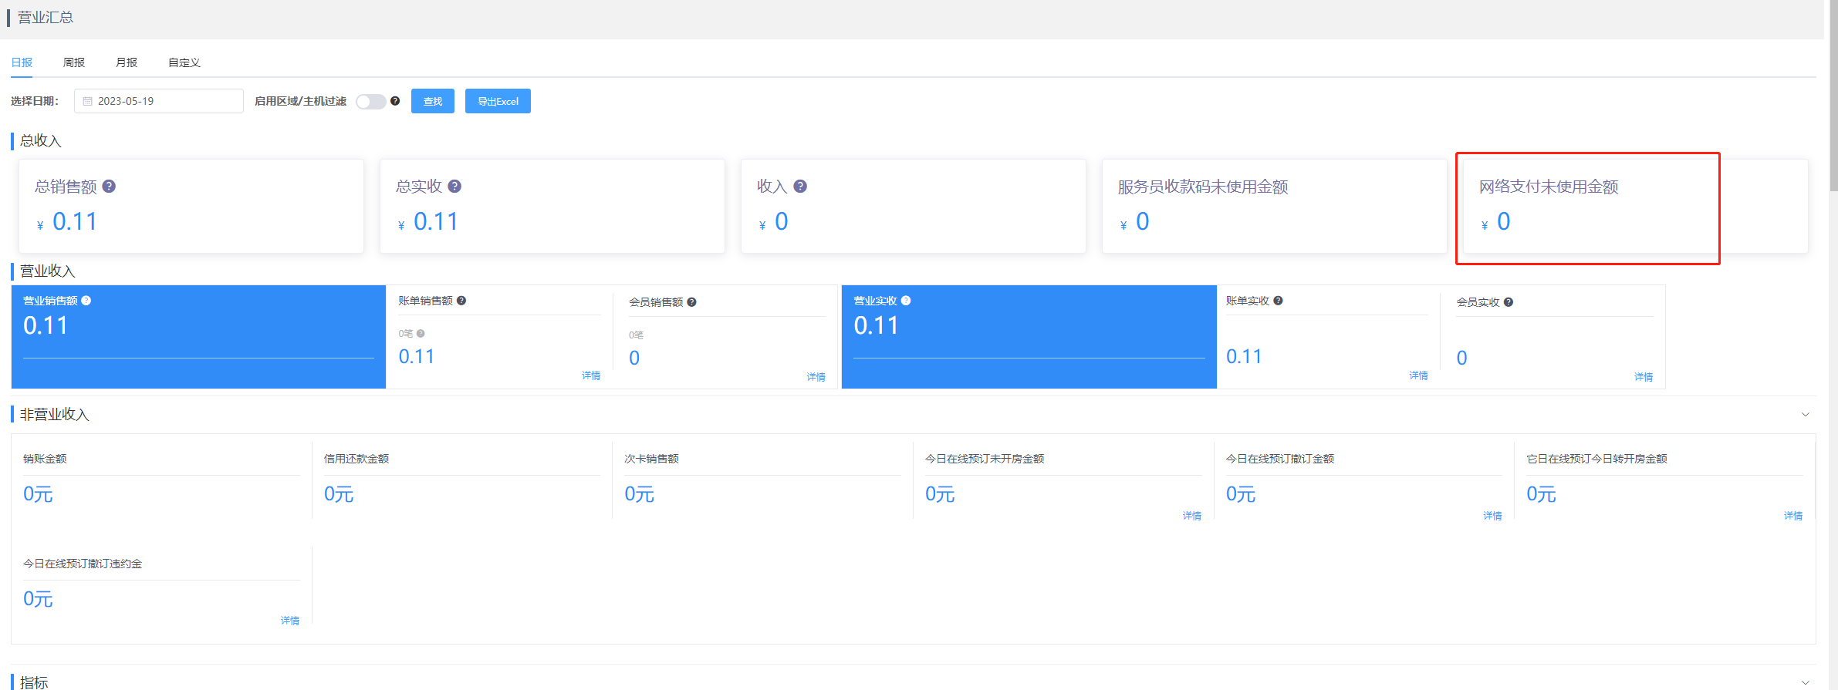Open help icon beside 账单销售额
This screenshot has height=690, width=1838.
point(461,301)
